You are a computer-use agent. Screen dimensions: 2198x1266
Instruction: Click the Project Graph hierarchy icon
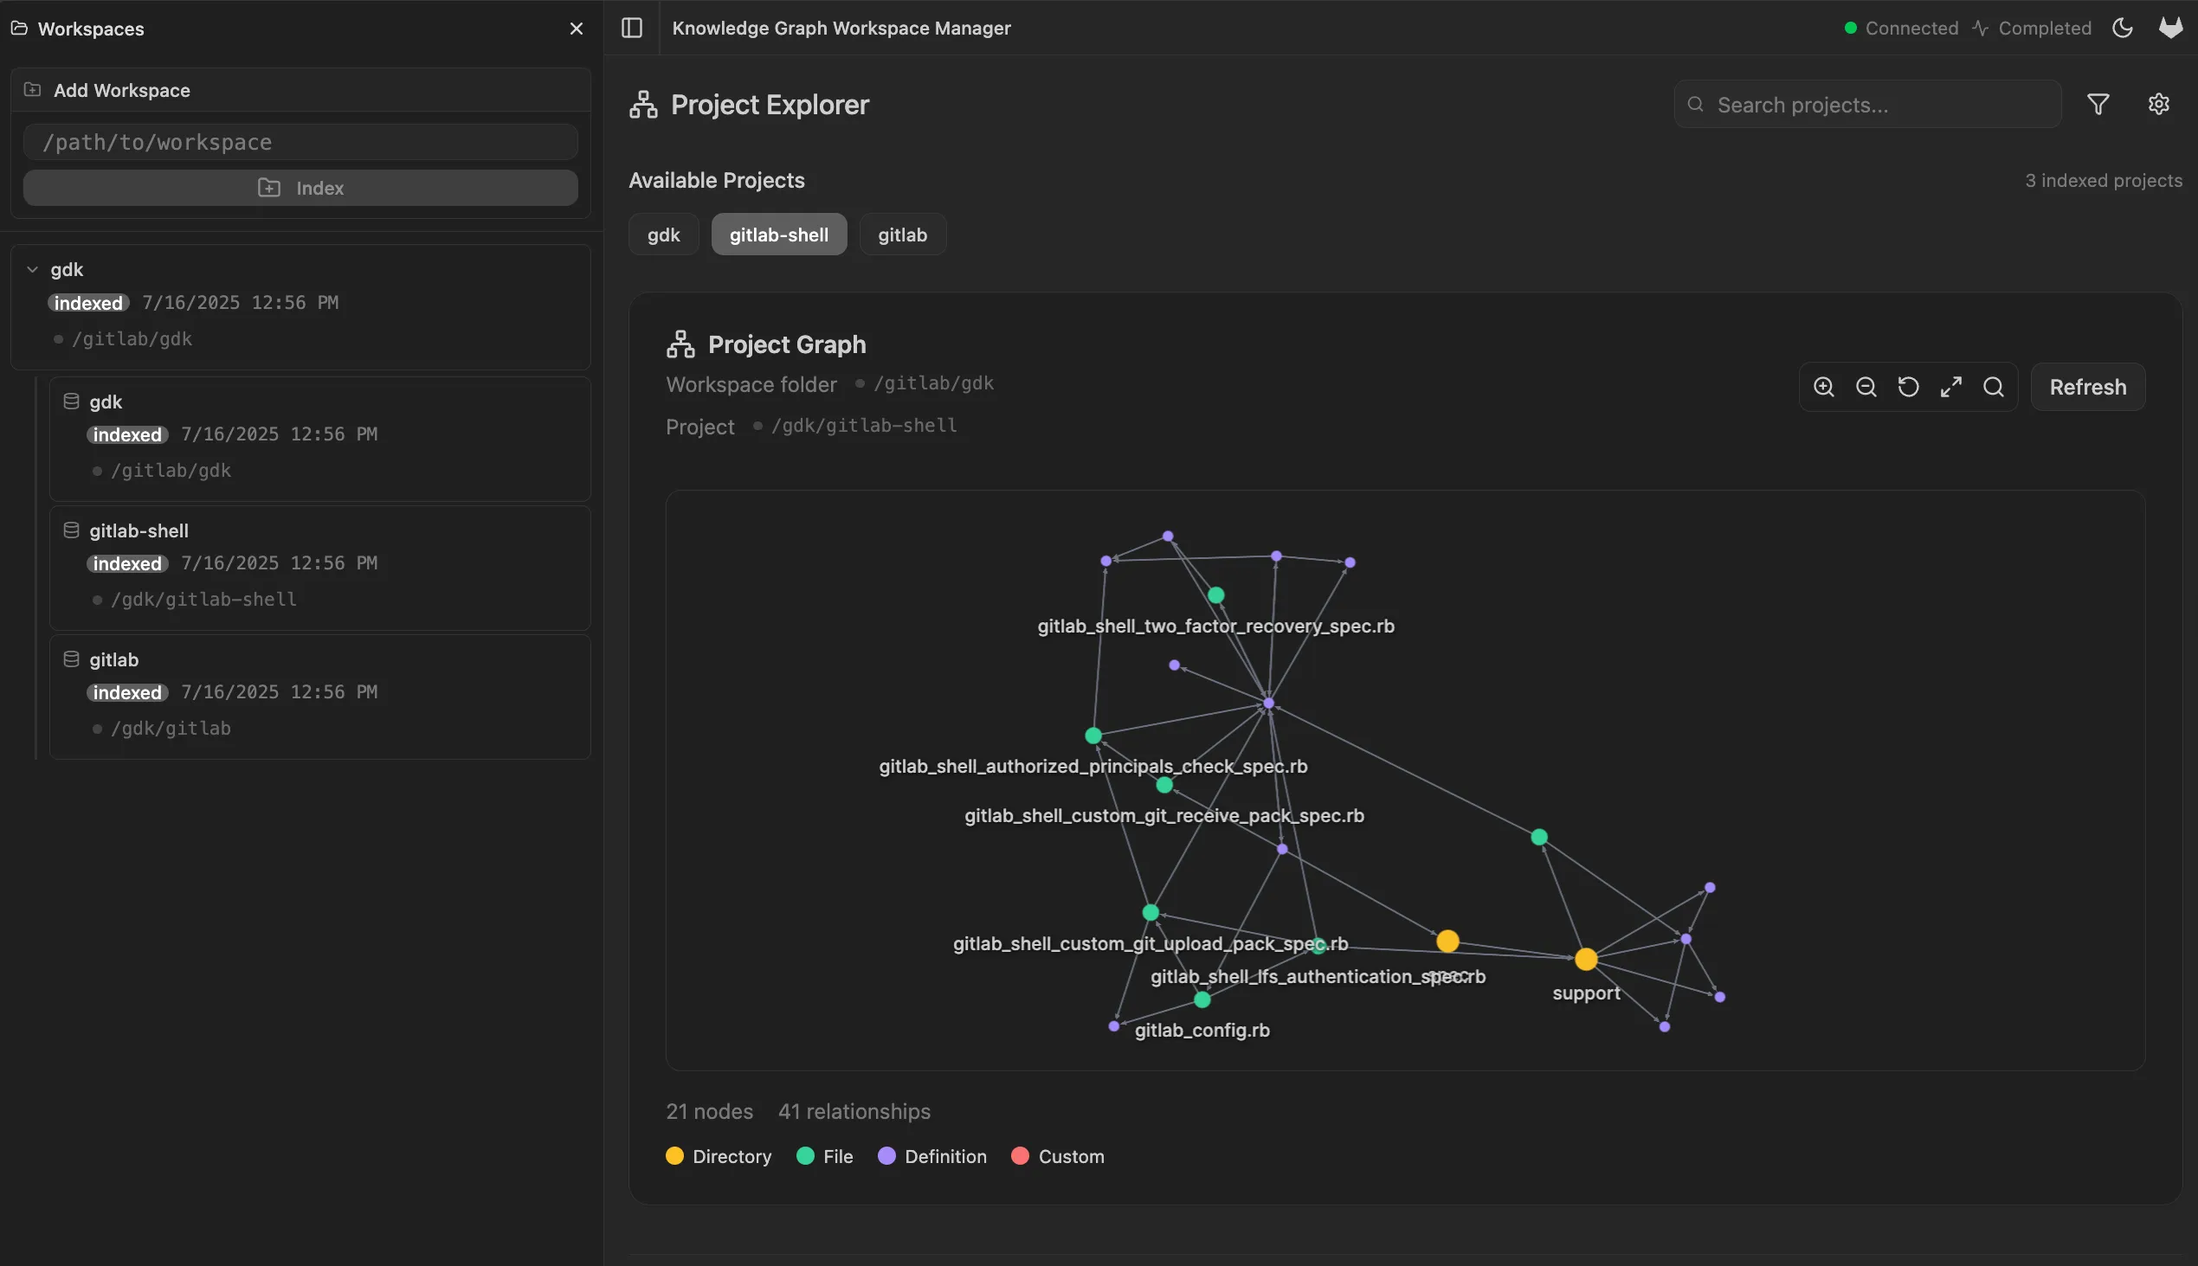coord(680,344)
